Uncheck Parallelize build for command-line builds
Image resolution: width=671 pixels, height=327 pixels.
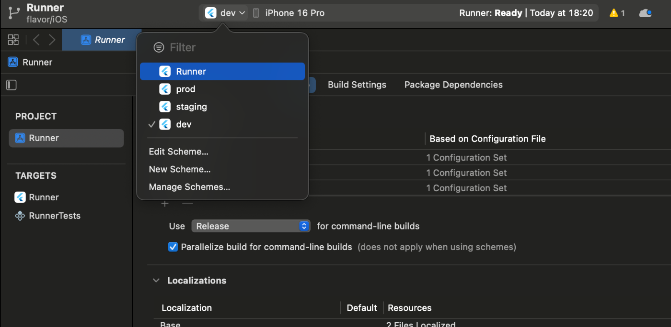(173, 247)
